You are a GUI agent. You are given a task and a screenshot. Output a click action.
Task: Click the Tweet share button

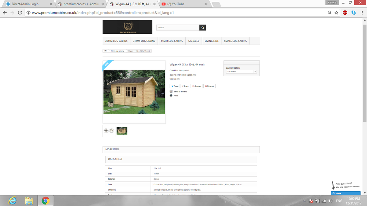175,86
